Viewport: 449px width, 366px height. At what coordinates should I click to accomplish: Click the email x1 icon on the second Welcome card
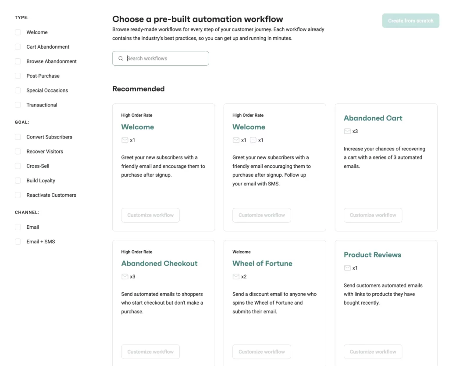pos(236,140)
